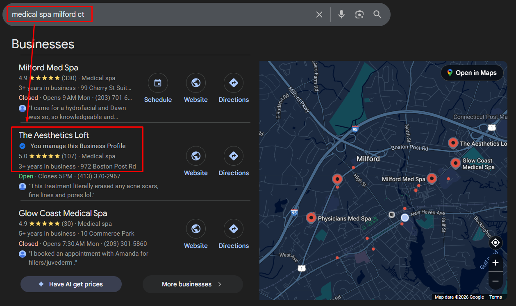Submit search with the magnifier icon
Viewport: 516px width, 306px height.
pos(377,15)
